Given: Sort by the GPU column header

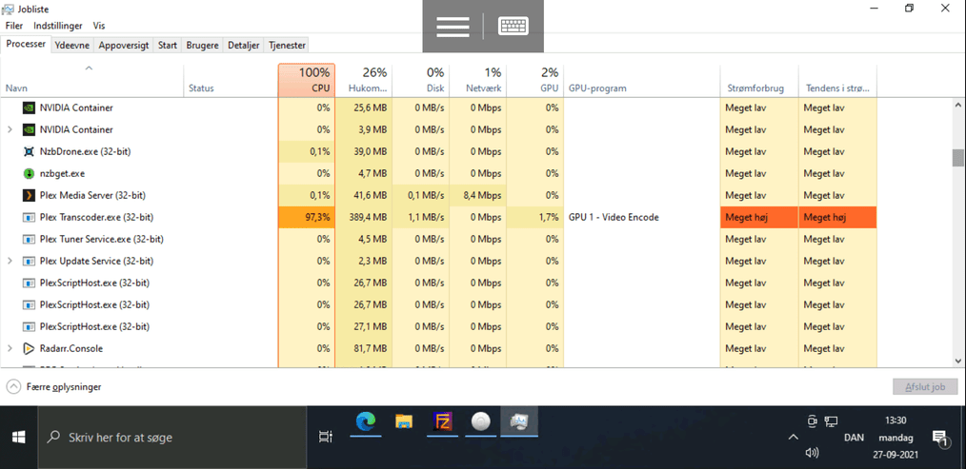Looking at the screenshot, I should click(534, 80).
